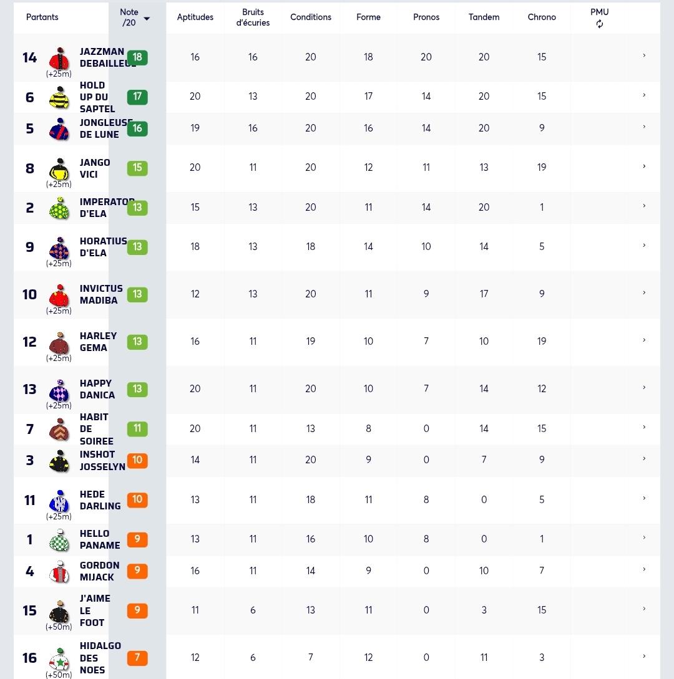Click Jazzman Debailleul's red jockey silk icon
The width and height of the screenshot is (674, 679).
(x=59, y=59)
